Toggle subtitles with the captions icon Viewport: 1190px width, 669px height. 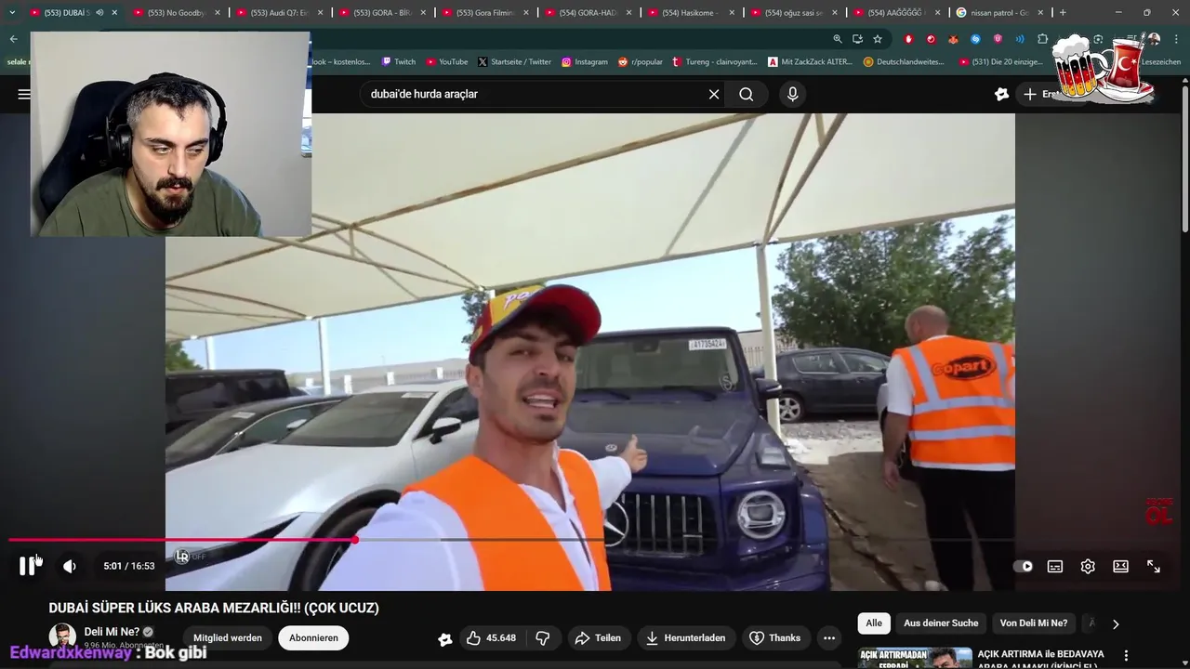[1055, 566]
